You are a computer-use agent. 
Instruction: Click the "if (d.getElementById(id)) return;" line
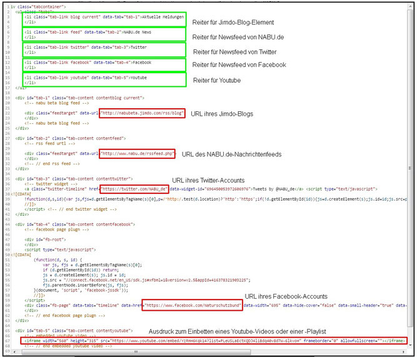81,269
